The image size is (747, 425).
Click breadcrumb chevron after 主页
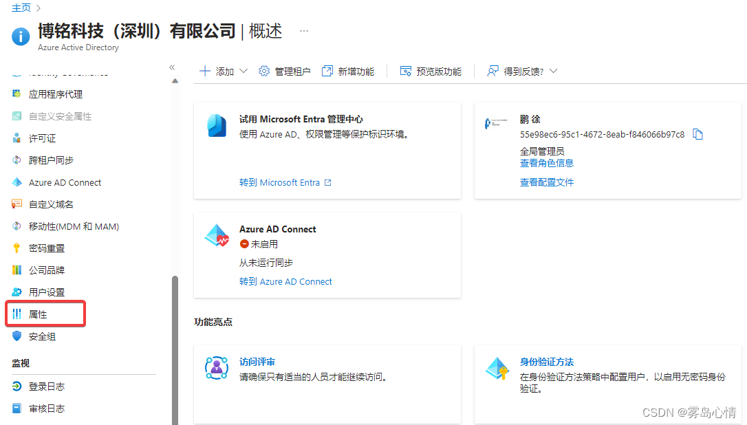(39, 8)
